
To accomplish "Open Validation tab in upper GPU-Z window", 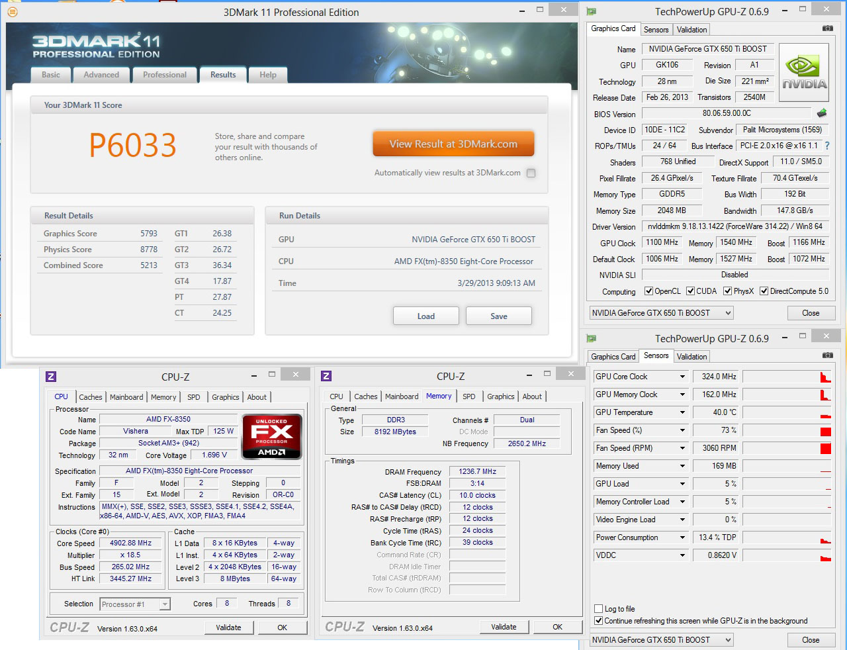I will pyautogui.click(x=692, y=30).
